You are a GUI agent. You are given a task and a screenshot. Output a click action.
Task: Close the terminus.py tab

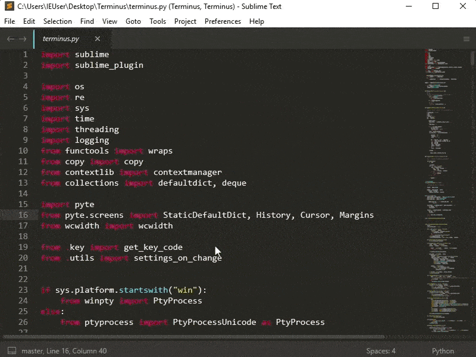[97, 39]
